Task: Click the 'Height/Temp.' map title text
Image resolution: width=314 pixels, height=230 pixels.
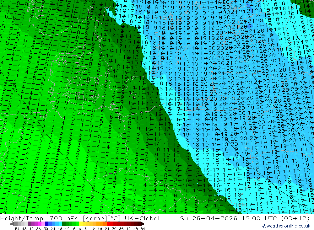Action: [x=22, y=219]
